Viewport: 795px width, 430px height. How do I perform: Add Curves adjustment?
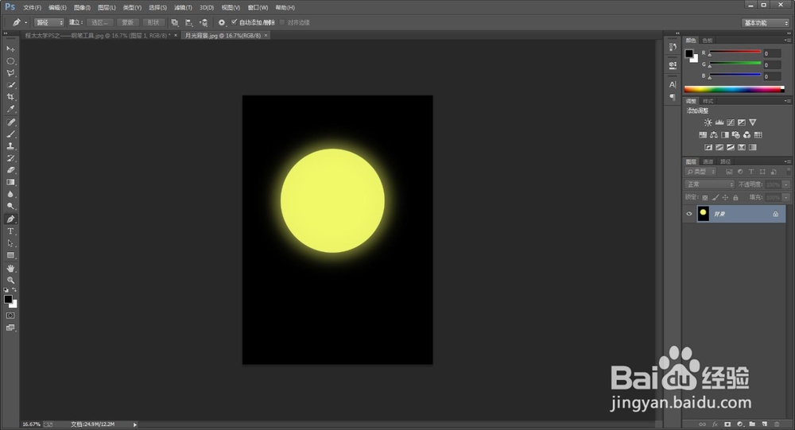pyautogui.click(x=730, y=122)
